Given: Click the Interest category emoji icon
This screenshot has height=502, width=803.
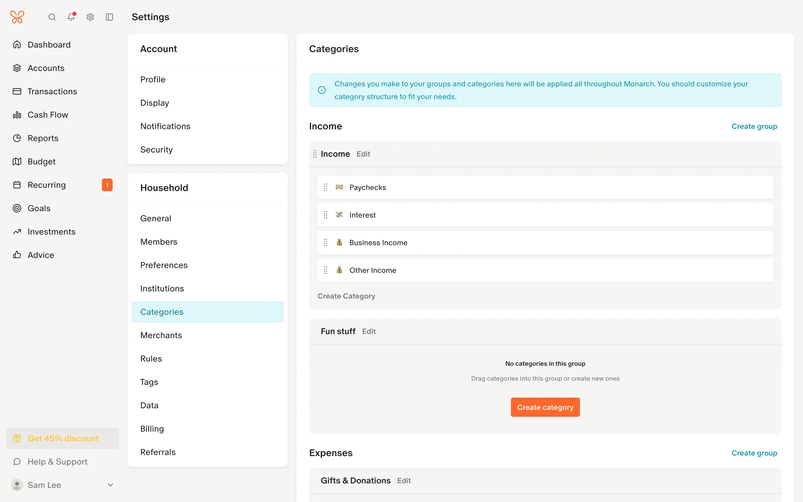Looking at the screenshot, I should (339, 215).
